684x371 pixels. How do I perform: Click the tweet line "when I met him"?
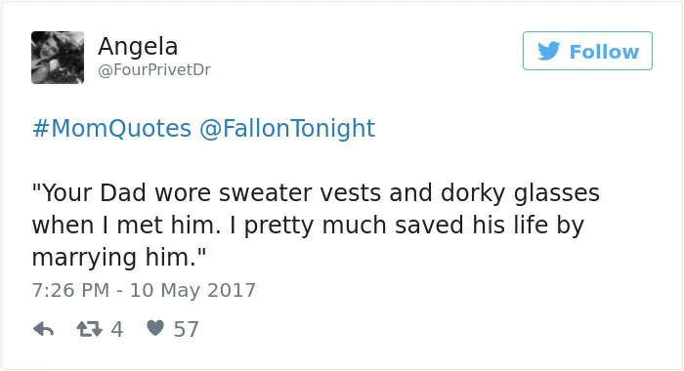(308, 226)
